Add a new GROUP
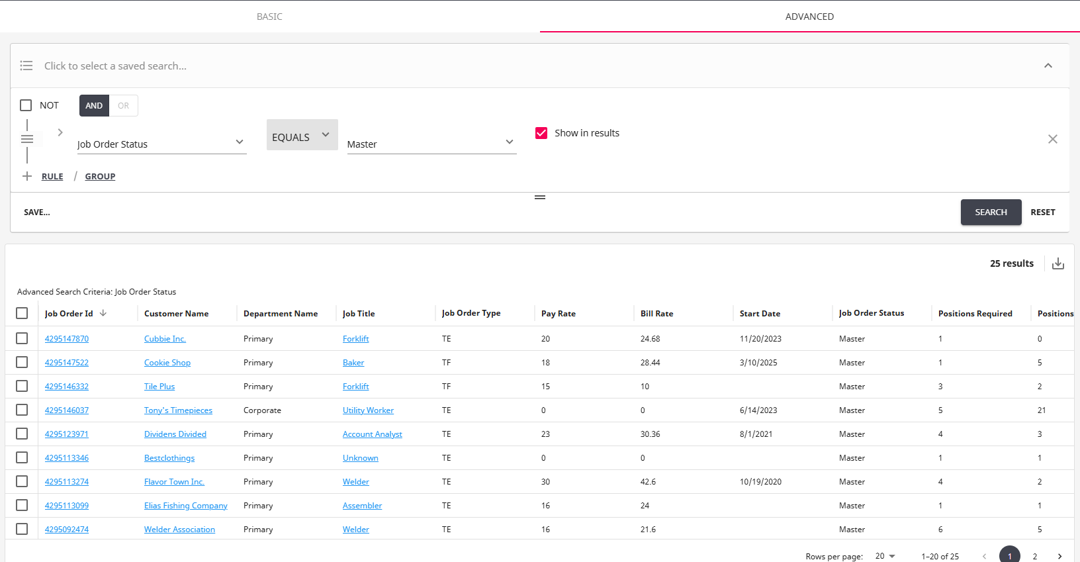The image size is (1080, 562). (100, 176)
